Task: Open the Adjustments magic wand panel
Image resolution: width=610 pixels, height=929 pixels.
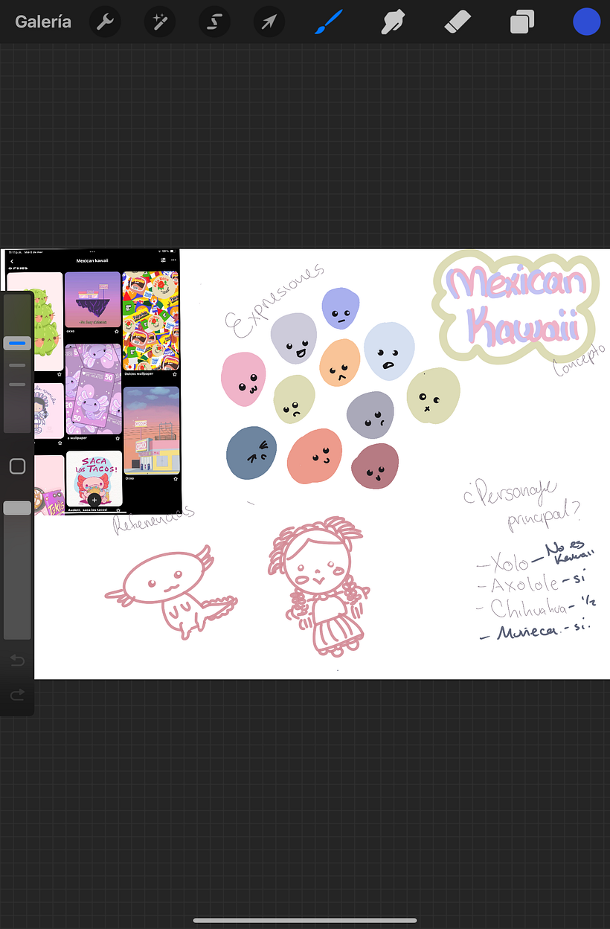Action: click(159, 22)
